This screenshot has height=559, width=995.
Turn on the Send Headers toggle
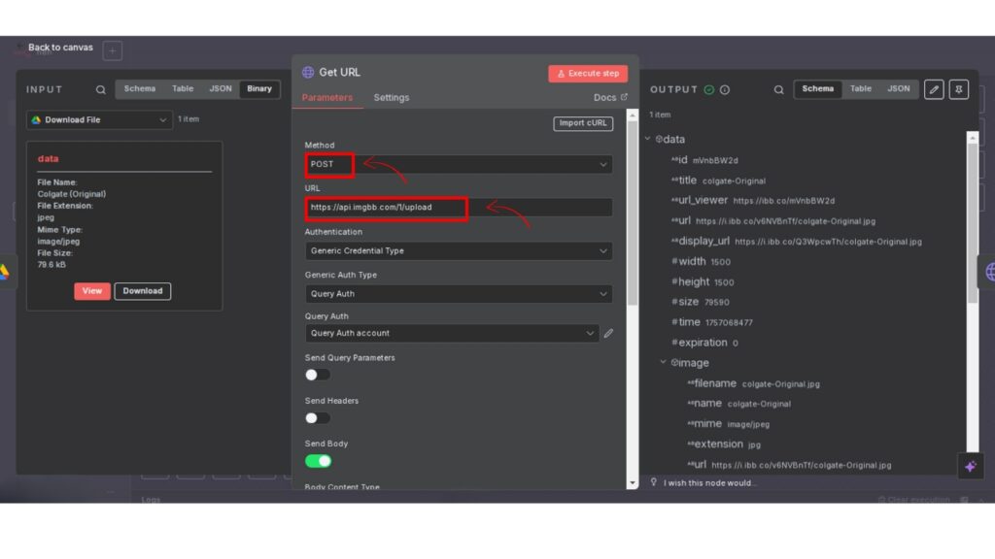click(x=318, y=417)
